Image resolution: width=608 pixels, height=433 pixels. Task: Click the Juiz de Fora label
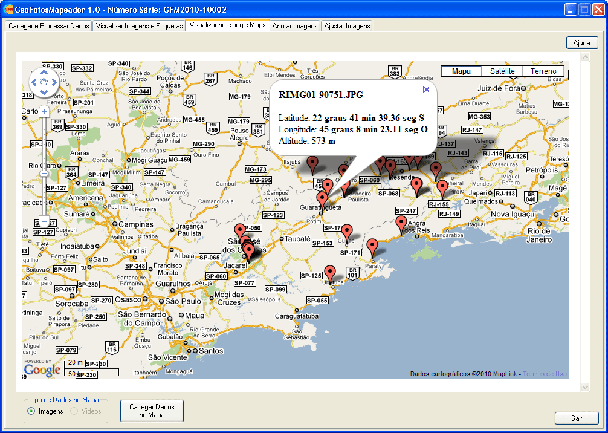[x=499, y=88]
